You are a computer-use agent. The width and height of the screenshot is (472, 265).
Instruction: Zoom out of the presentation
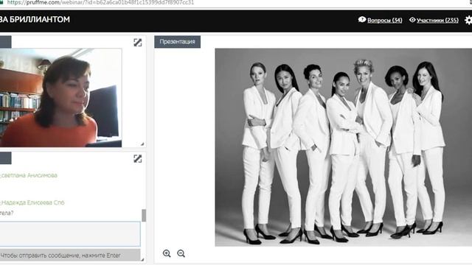pos(181,253)
